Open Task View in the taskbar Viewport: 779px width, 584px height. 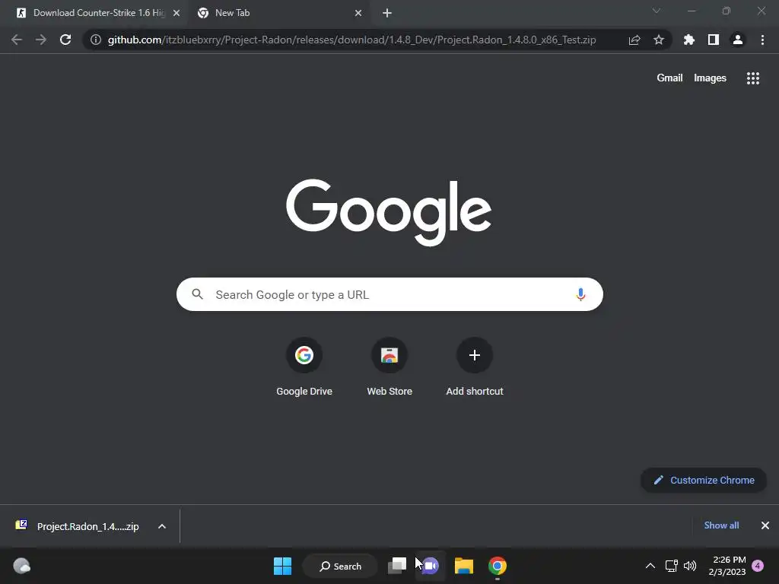point(397,566)
